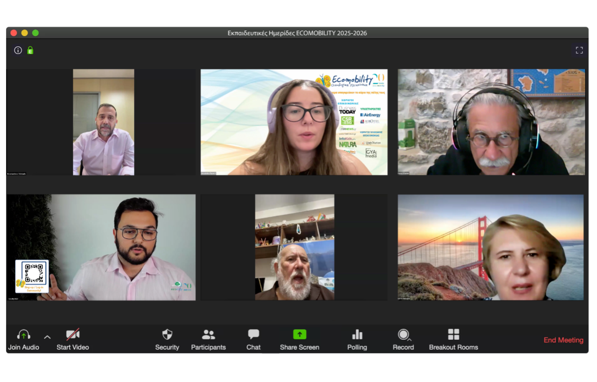
Task: Expand the small Record options caret
Action: 410,339
